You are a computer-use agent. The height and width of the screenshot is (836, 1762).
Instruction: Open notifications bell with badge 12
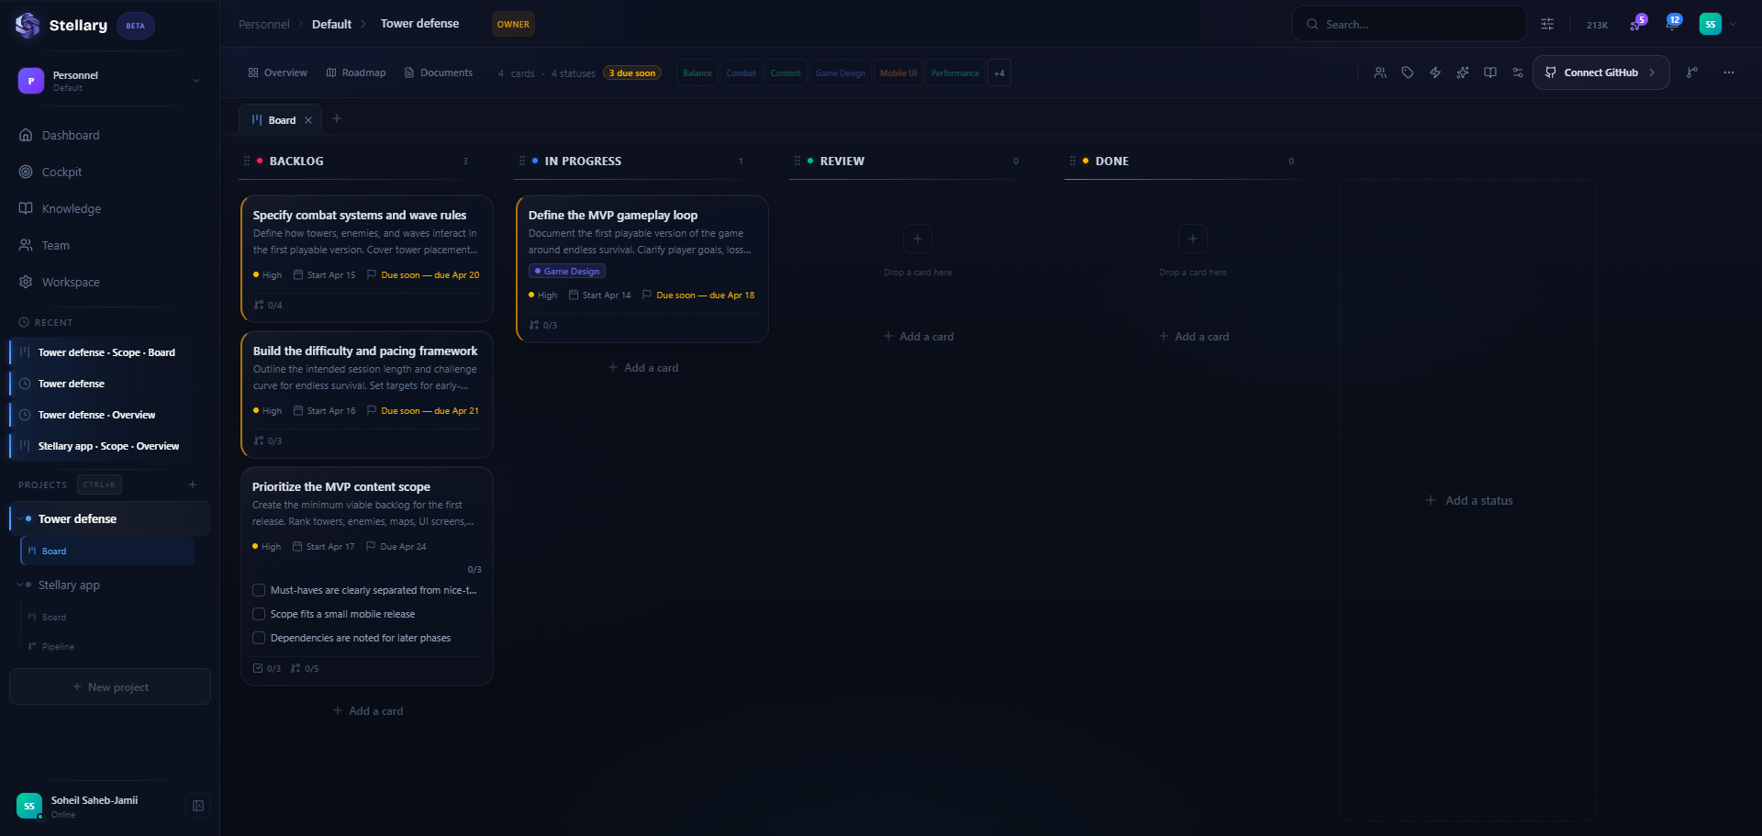(1672, 24)
